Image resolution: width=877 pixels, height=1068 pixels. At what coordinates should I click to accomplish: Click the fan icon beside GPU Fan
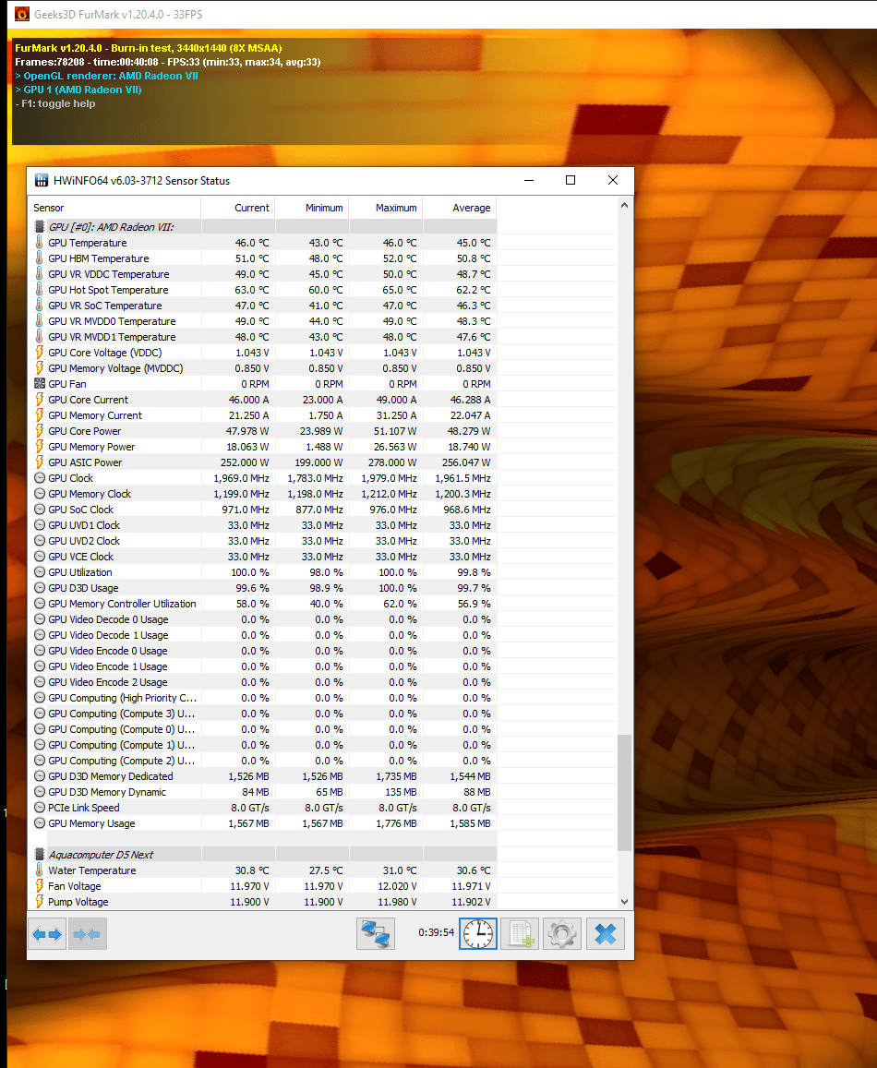coord(40,383)
